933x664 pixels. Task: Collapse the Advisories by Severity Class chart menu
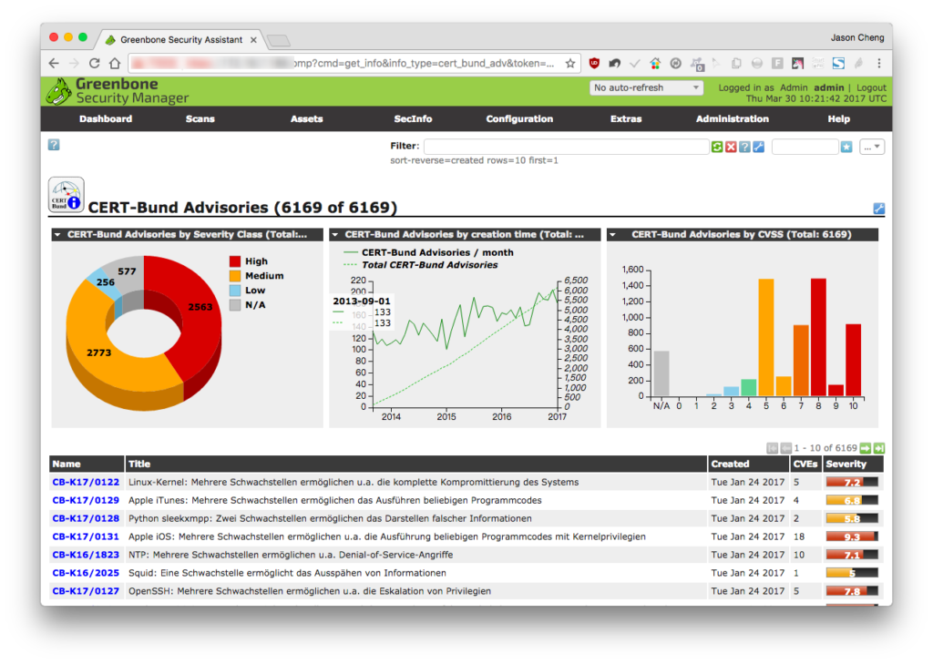pos(57,235)
